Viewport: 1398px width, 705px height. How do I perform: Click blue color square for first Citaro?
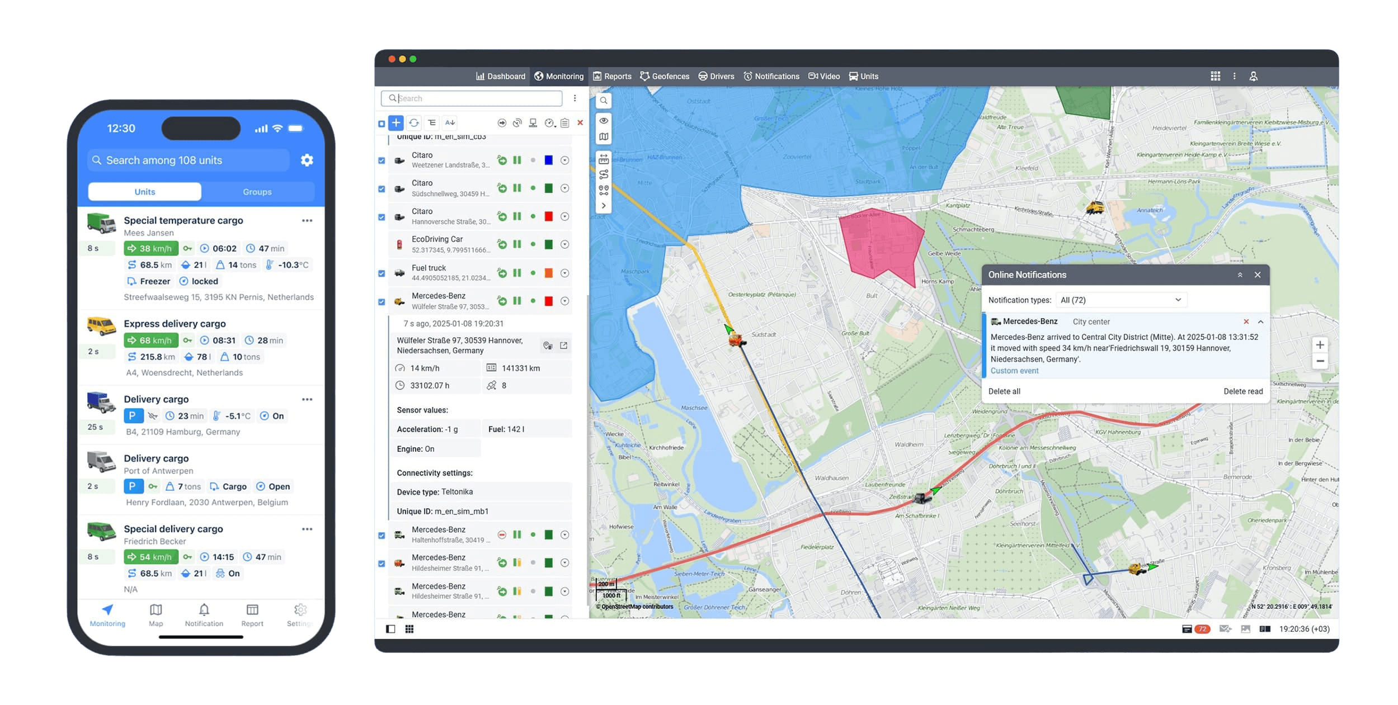(x=548, y=160)
